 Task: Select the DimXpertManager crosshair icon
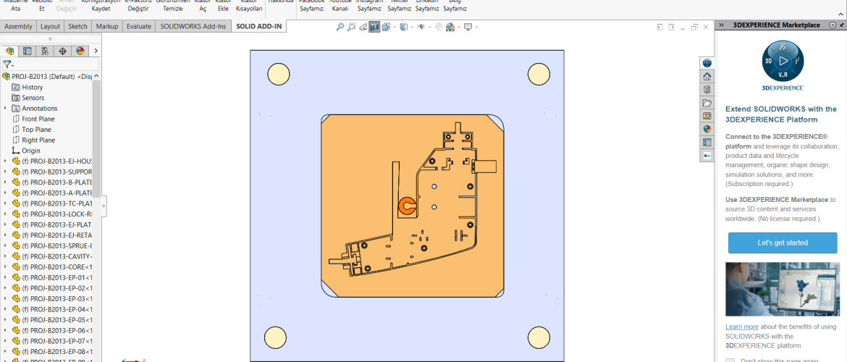point(62,51)
